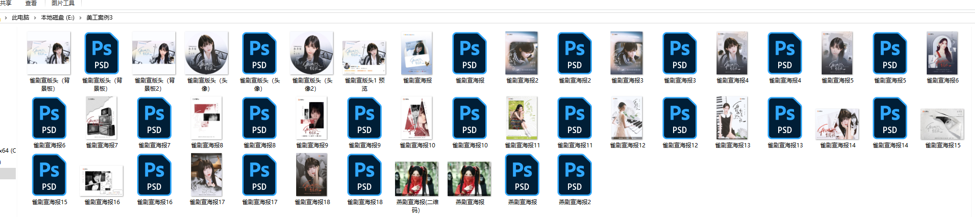The height and width of the screenshot is (217, 975).
Task: Select PSD file 雀副宣海报6
Action: tap(49, 118)
